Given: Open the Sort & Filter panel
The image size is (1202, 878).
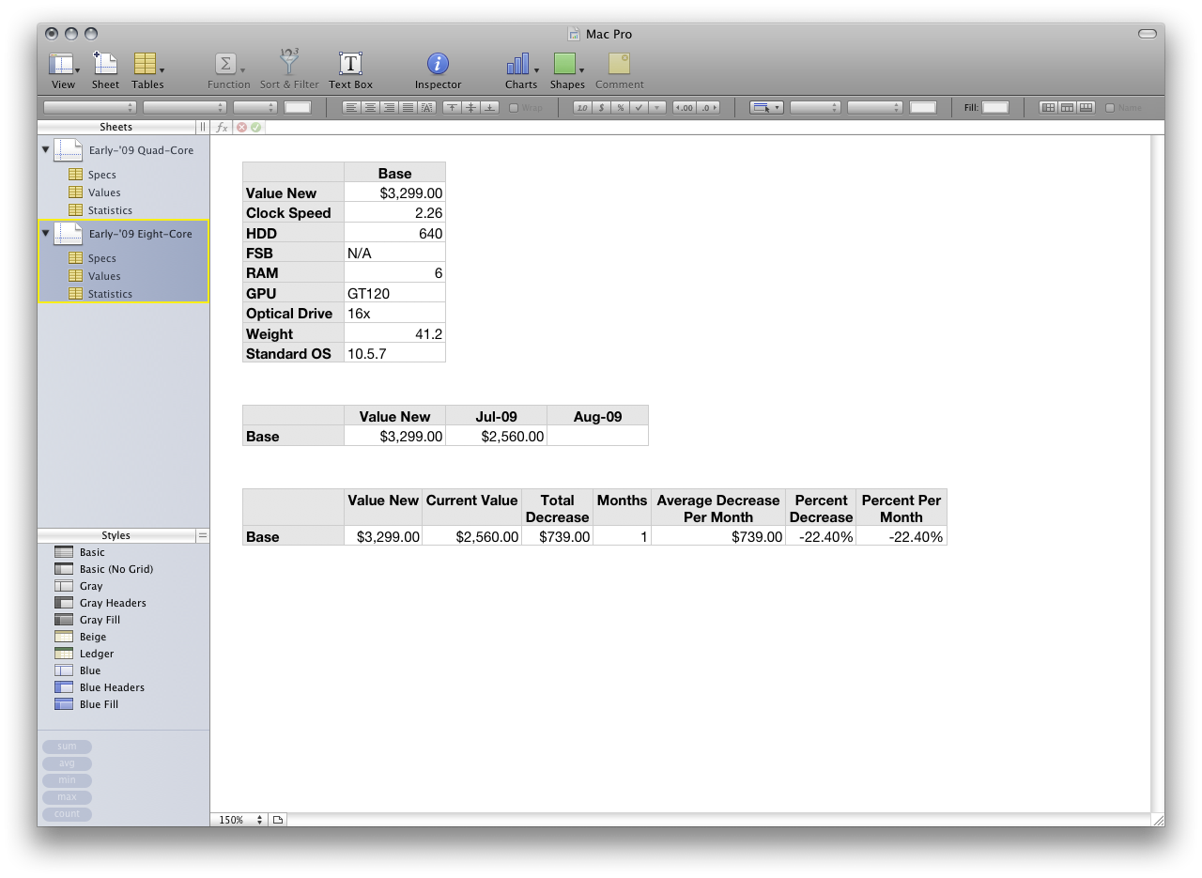Looking at the screenshot, I should pos(289,70).
